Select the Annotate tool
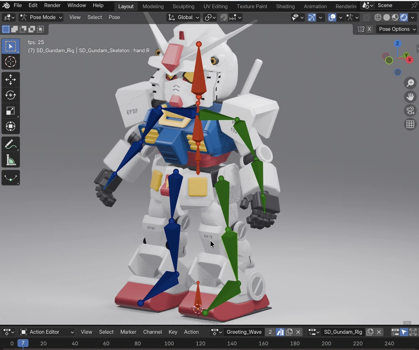 11,144
